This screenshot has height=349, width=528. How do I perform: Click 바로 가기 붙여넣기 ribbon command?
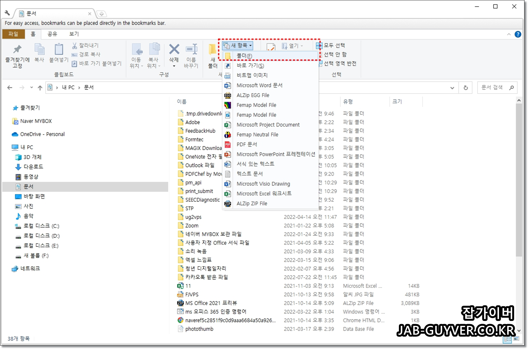(x=97, y=63)
